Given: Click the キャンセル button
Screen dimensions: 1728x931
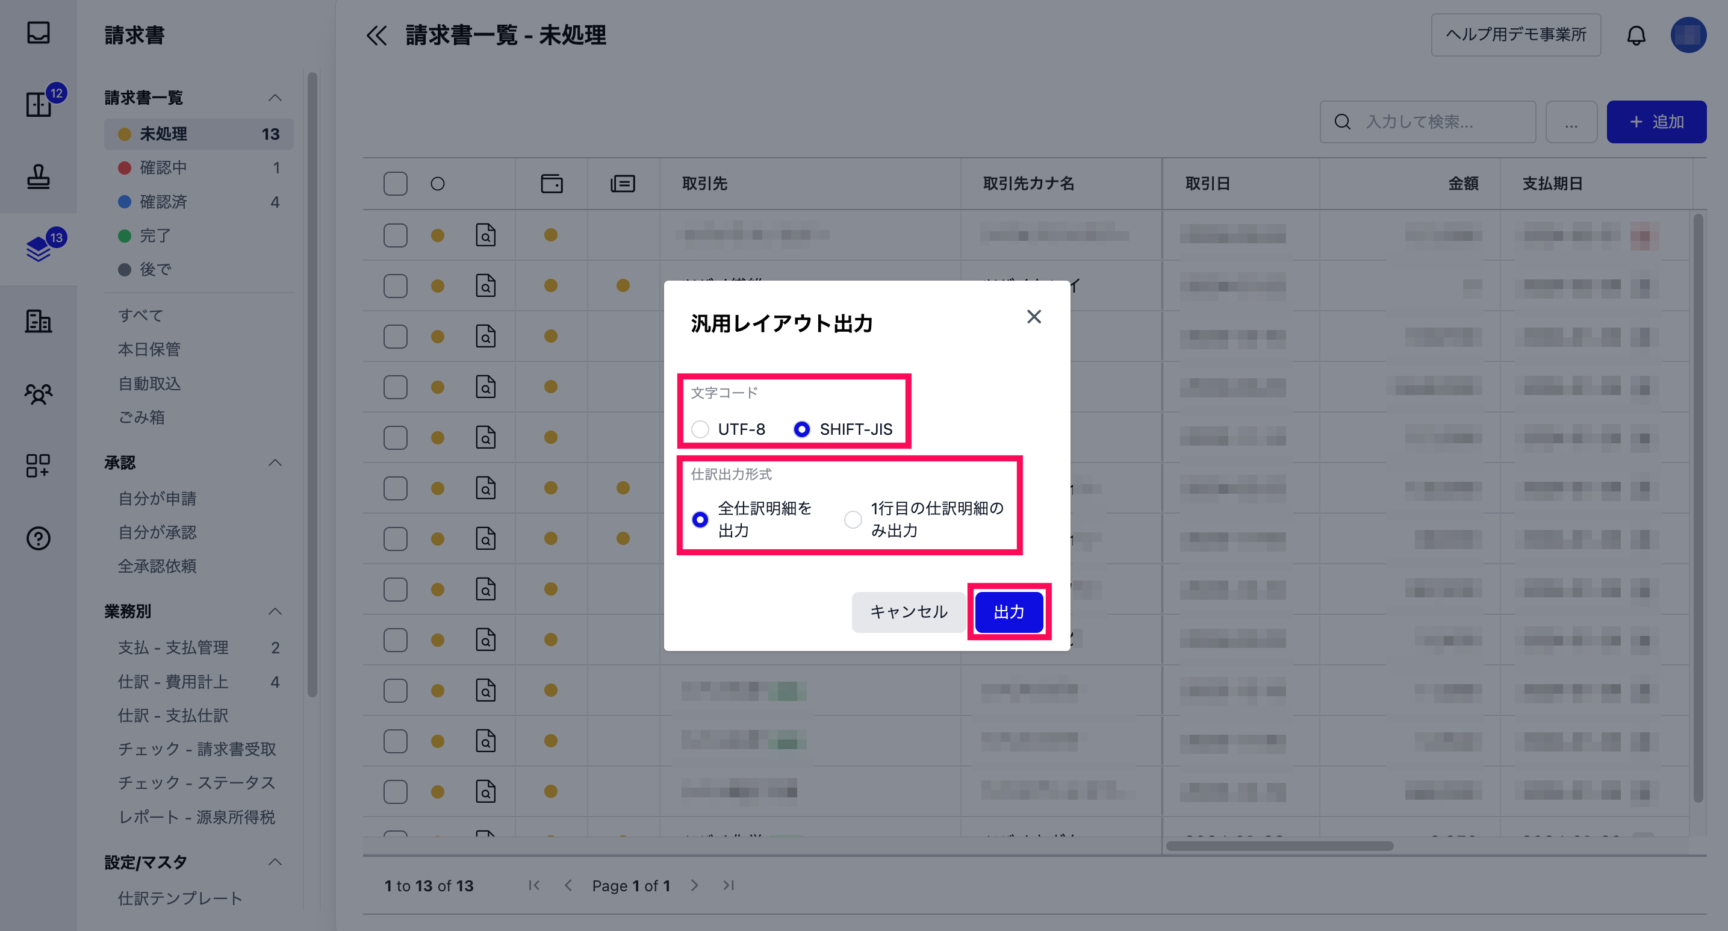Looking at the screenshot, I should (909, 612).
